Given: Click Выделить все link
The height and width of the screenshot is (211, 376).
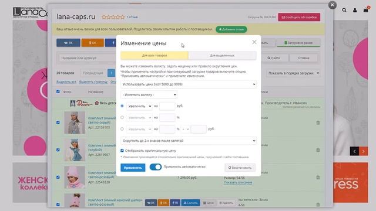Looking at the screenshot, I should tap(66, 81).
